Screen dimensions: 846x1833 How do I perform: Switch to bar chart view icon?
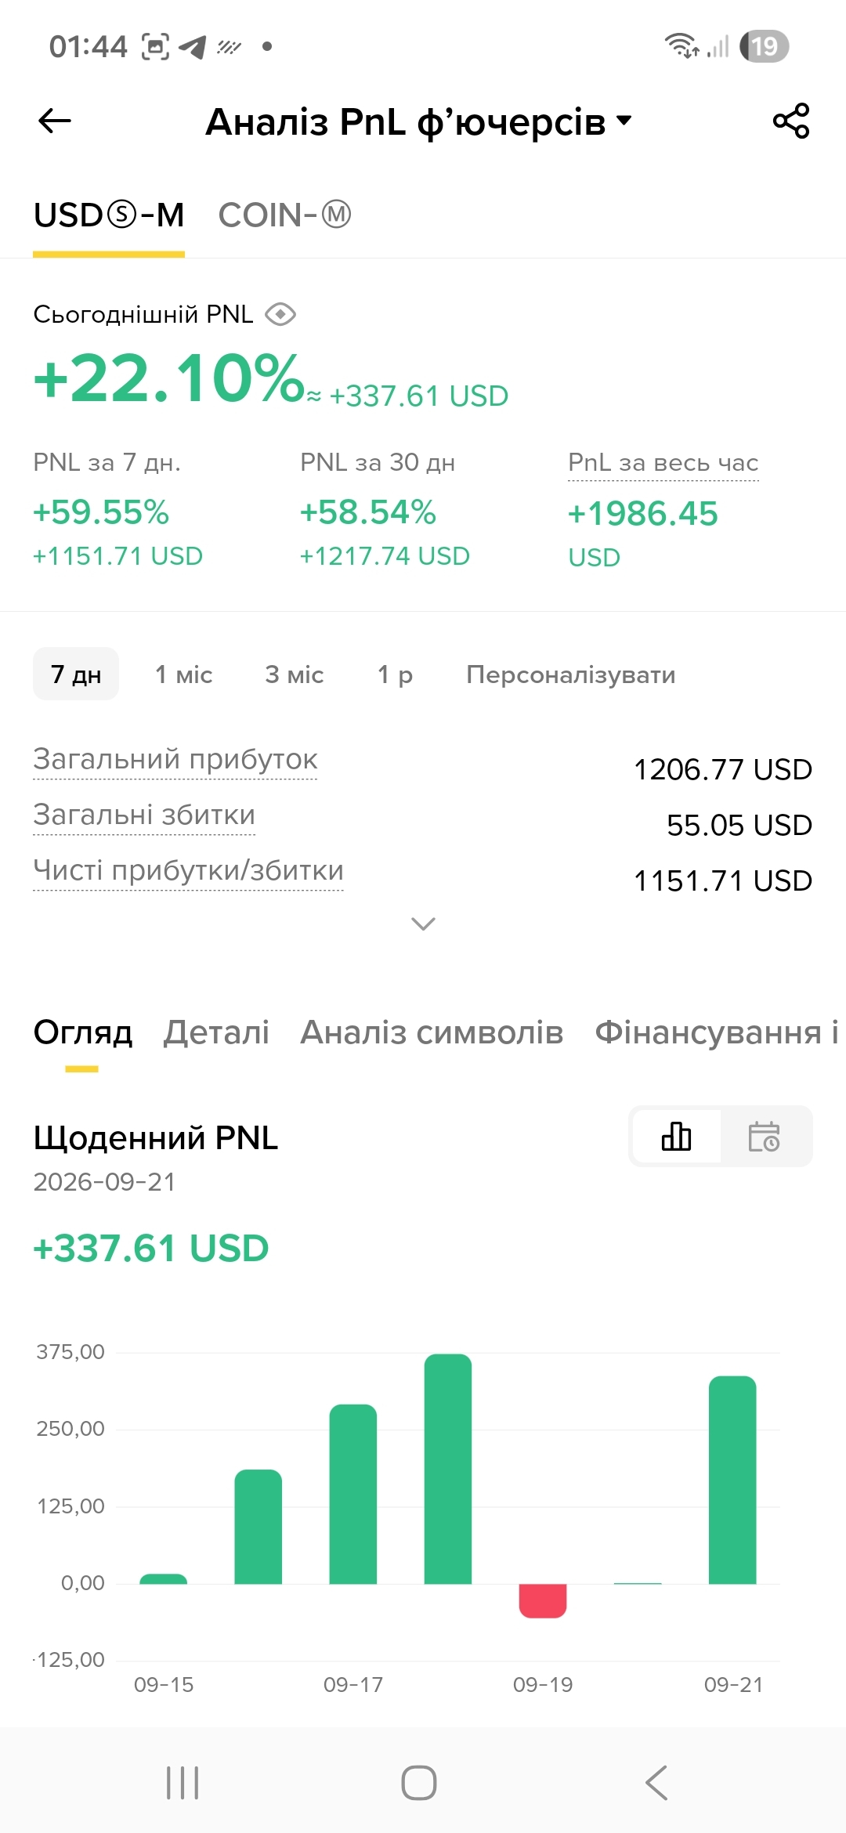pyautogui.click(x=677, y=1136)
